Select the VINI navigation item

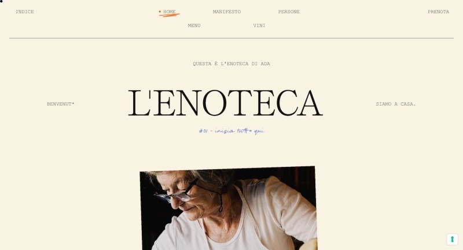pos(259,25)
